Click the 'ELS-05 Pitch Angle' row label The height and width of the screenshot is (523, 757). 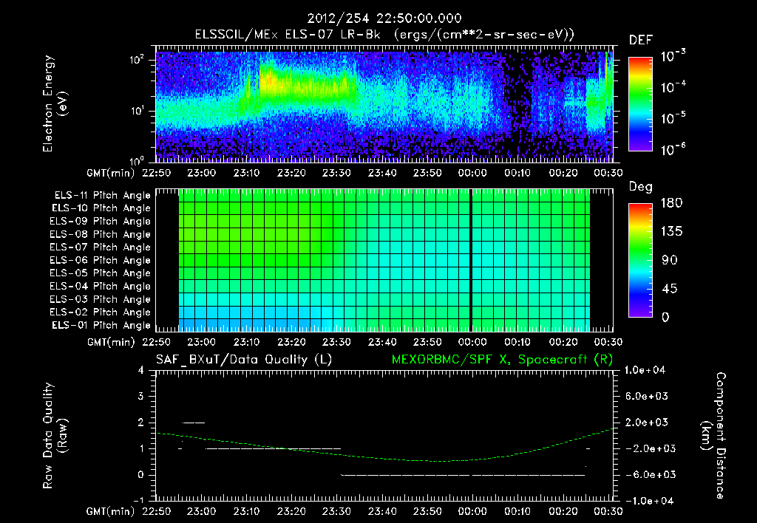point(101,273)
